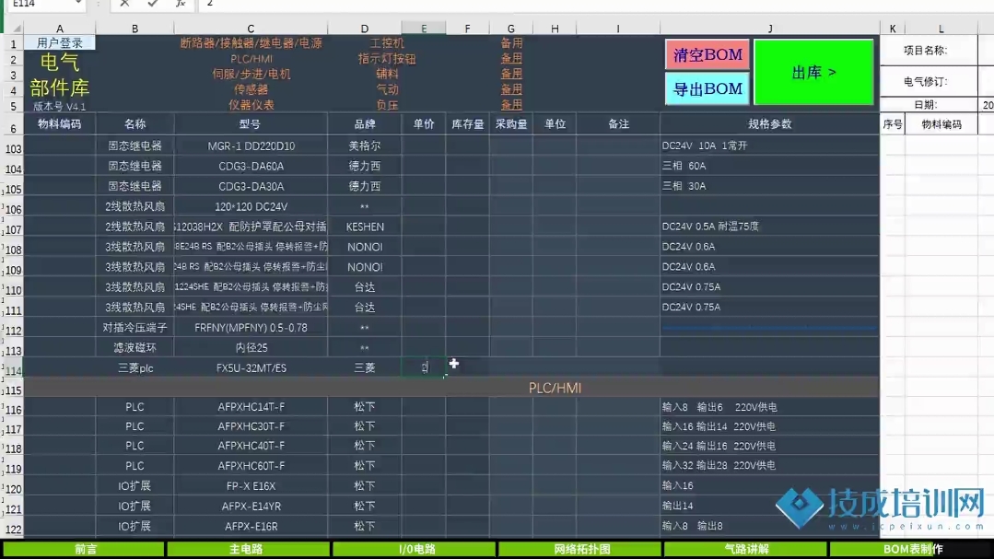Click the 项目名称 label cell
Viewport: 994px width, 559px height.
pos(928,50)
